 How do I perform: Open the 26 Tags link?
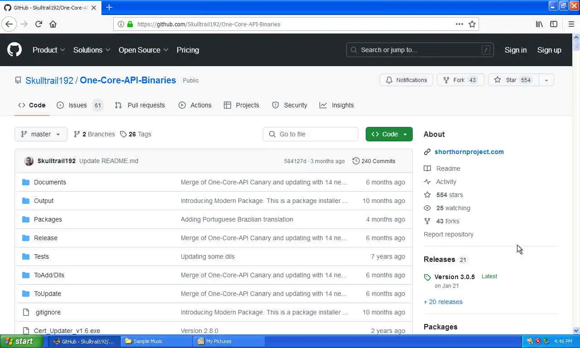(x=135, y=134)
